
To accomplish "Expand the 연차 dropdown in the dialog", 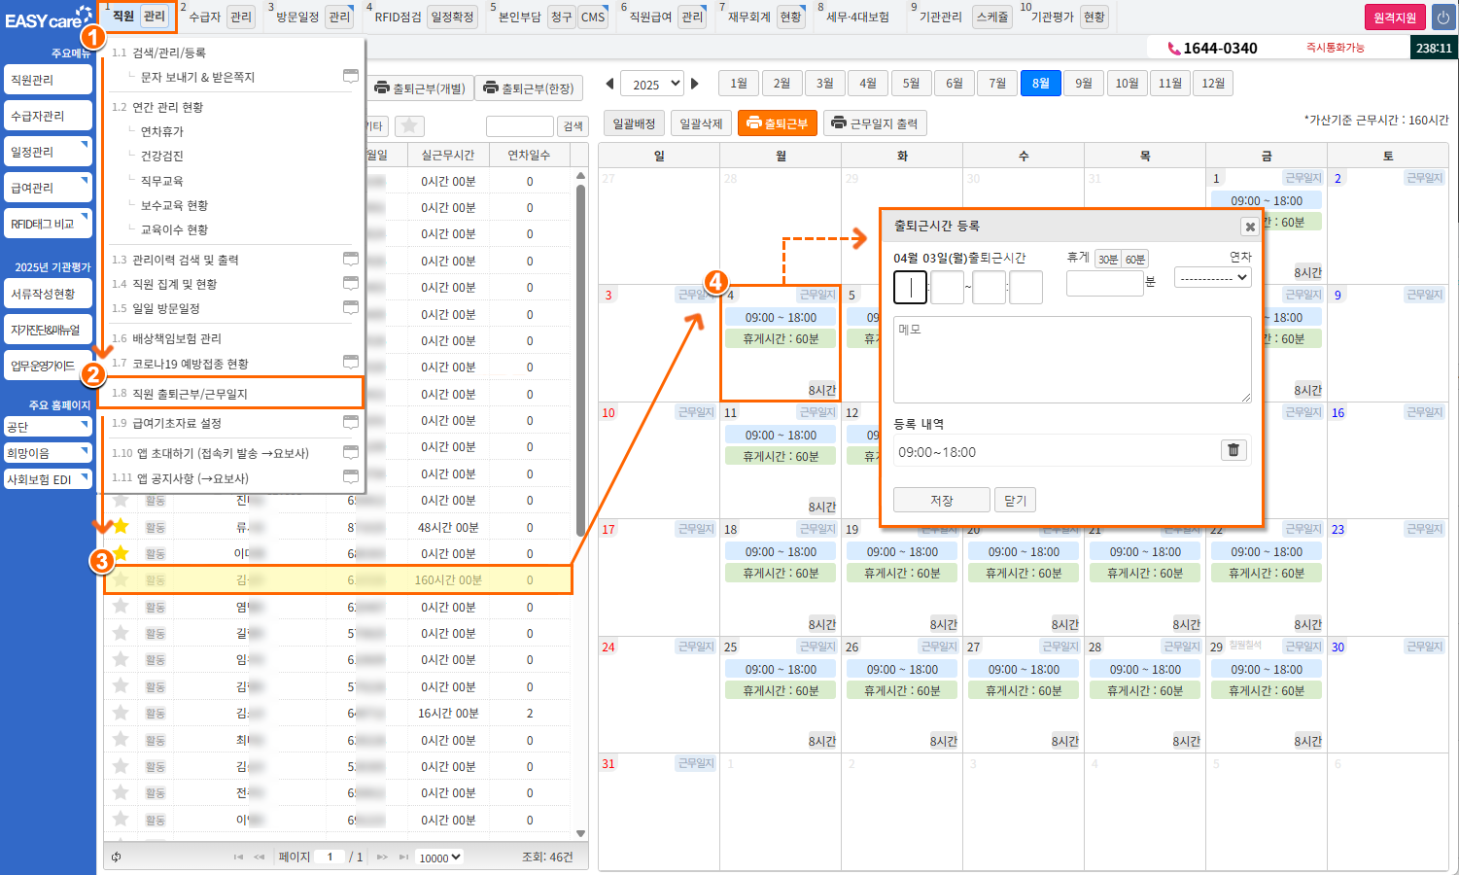I will (1212, 277).
